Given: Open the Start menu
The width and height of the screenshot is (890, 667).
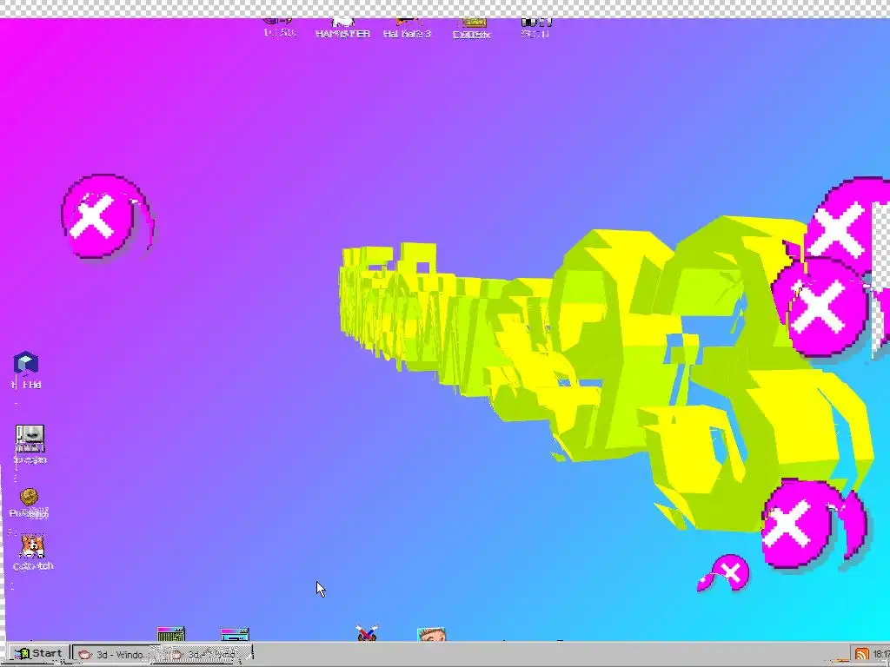Looking at the screenshot, I should pos(38,653).
